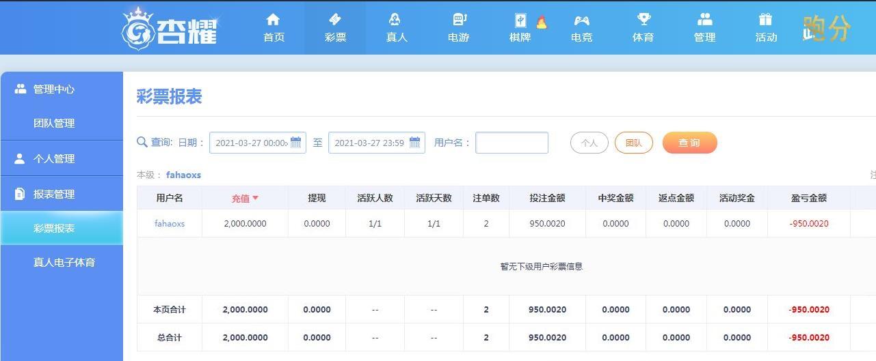Focus the 用户名 input field
The height and width of the screenshot is (361, 876).
pos(512,143)
